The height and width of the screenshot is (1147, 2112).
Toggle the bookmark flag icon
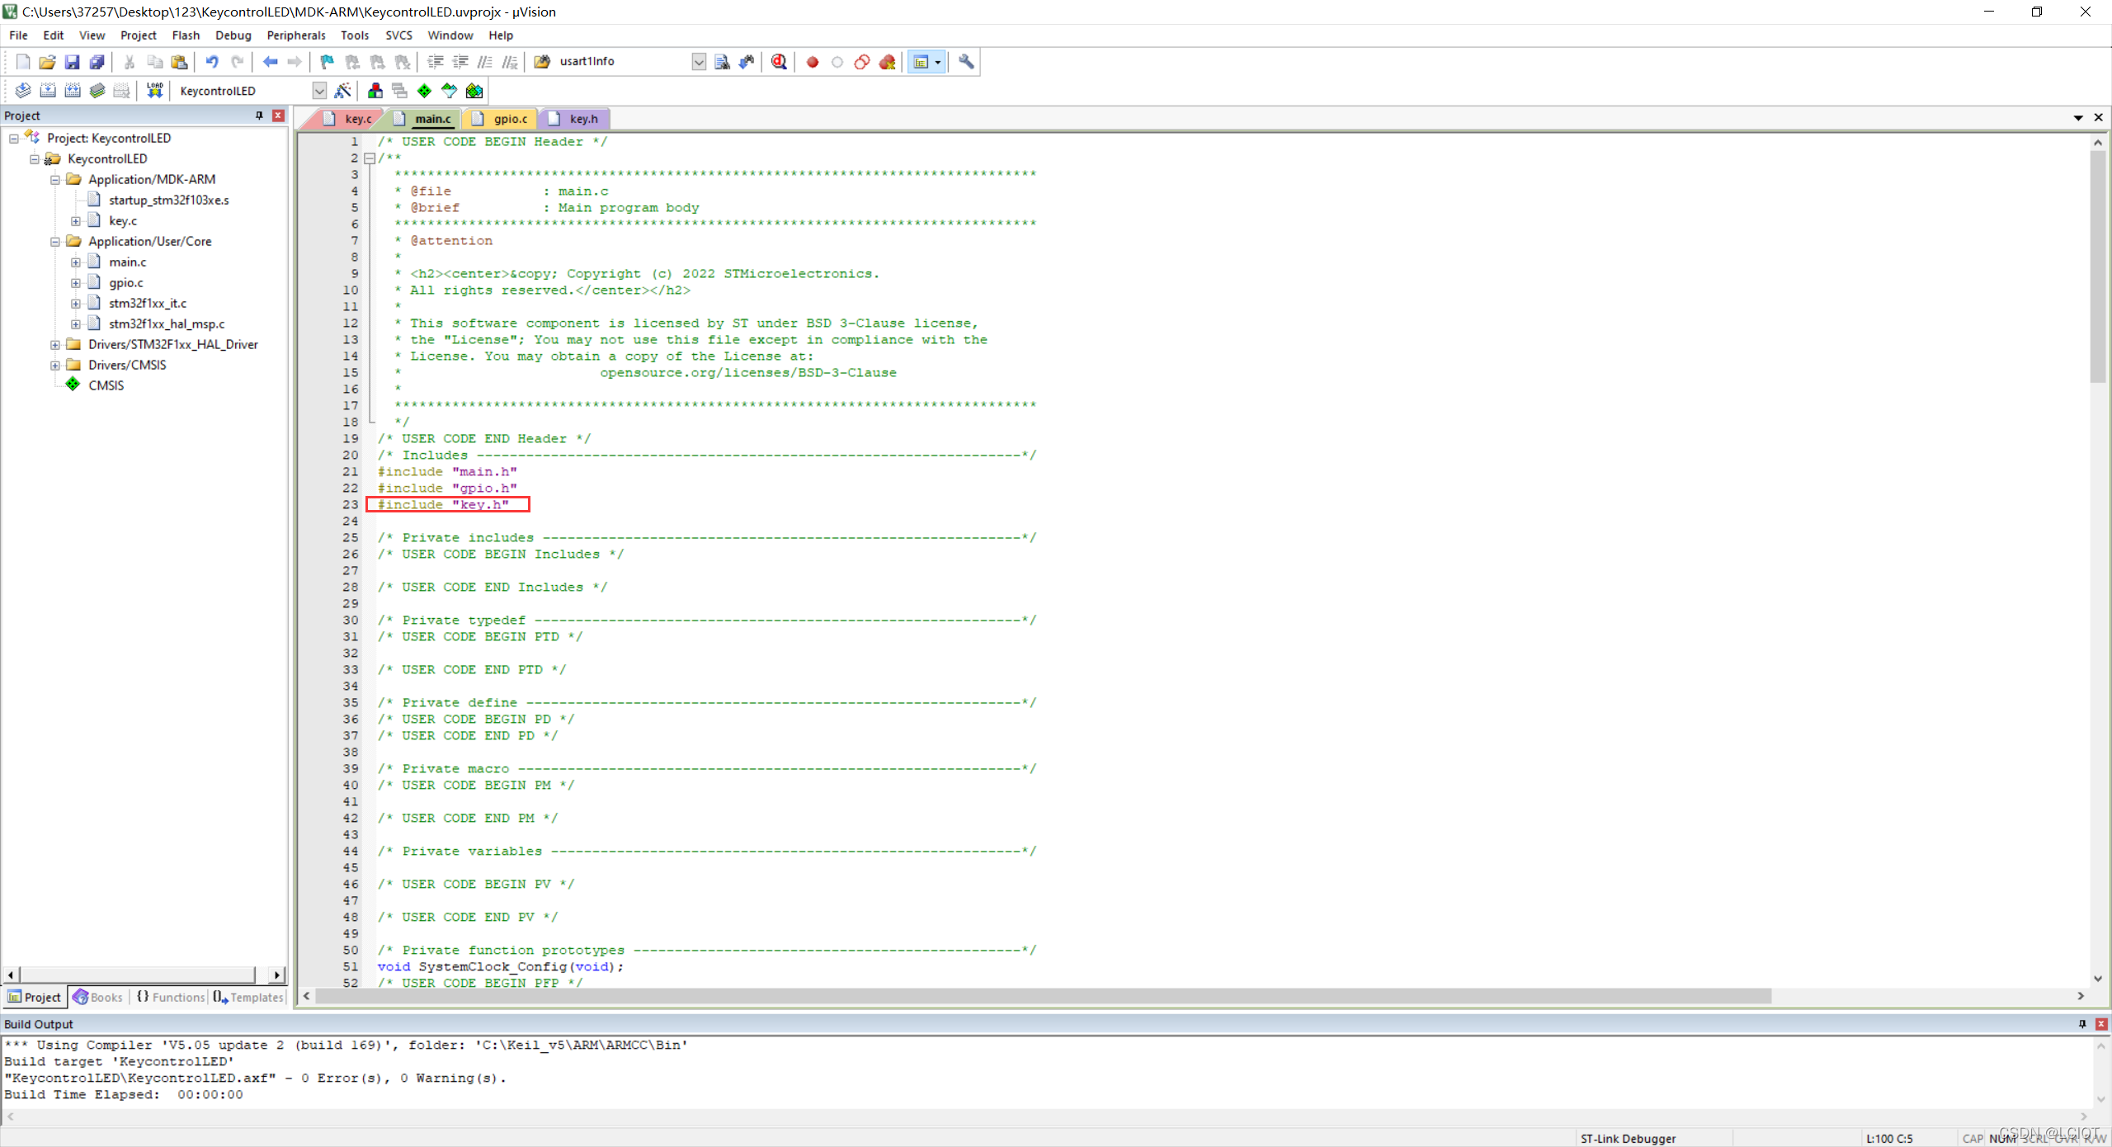[327, 62]
